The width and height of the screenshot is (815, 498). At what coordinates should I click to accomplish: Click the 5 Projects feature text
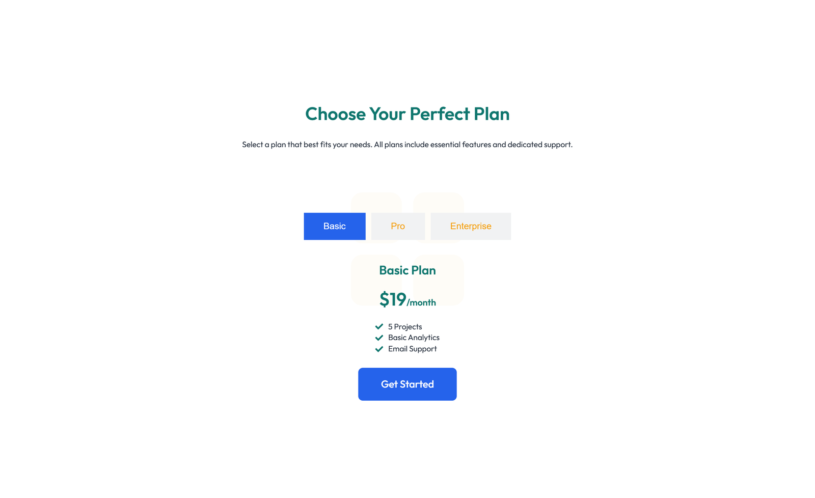click(x=404, y=326)
